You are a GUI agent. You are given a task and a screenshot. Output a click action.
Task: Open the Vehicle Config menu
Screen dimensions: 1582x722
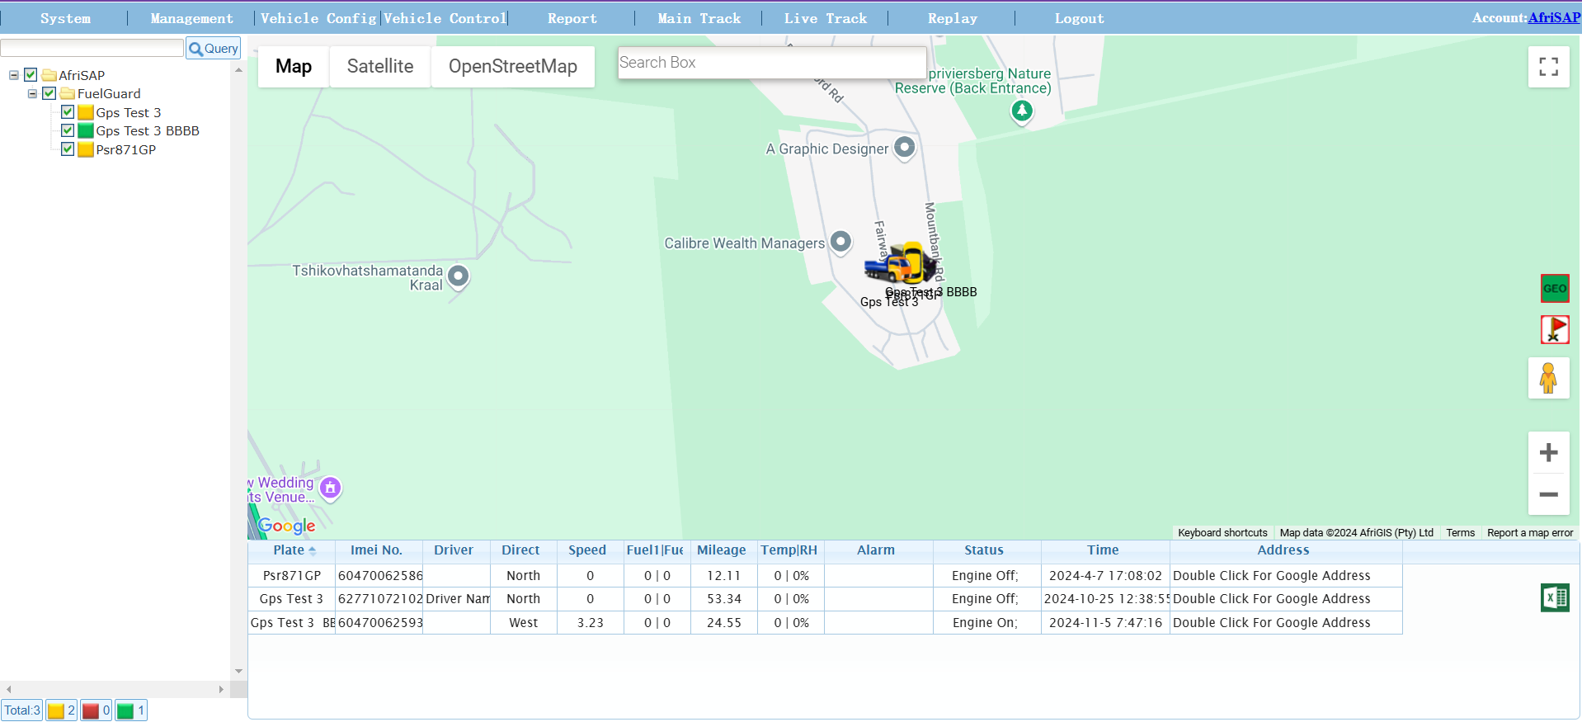(318, 18)
